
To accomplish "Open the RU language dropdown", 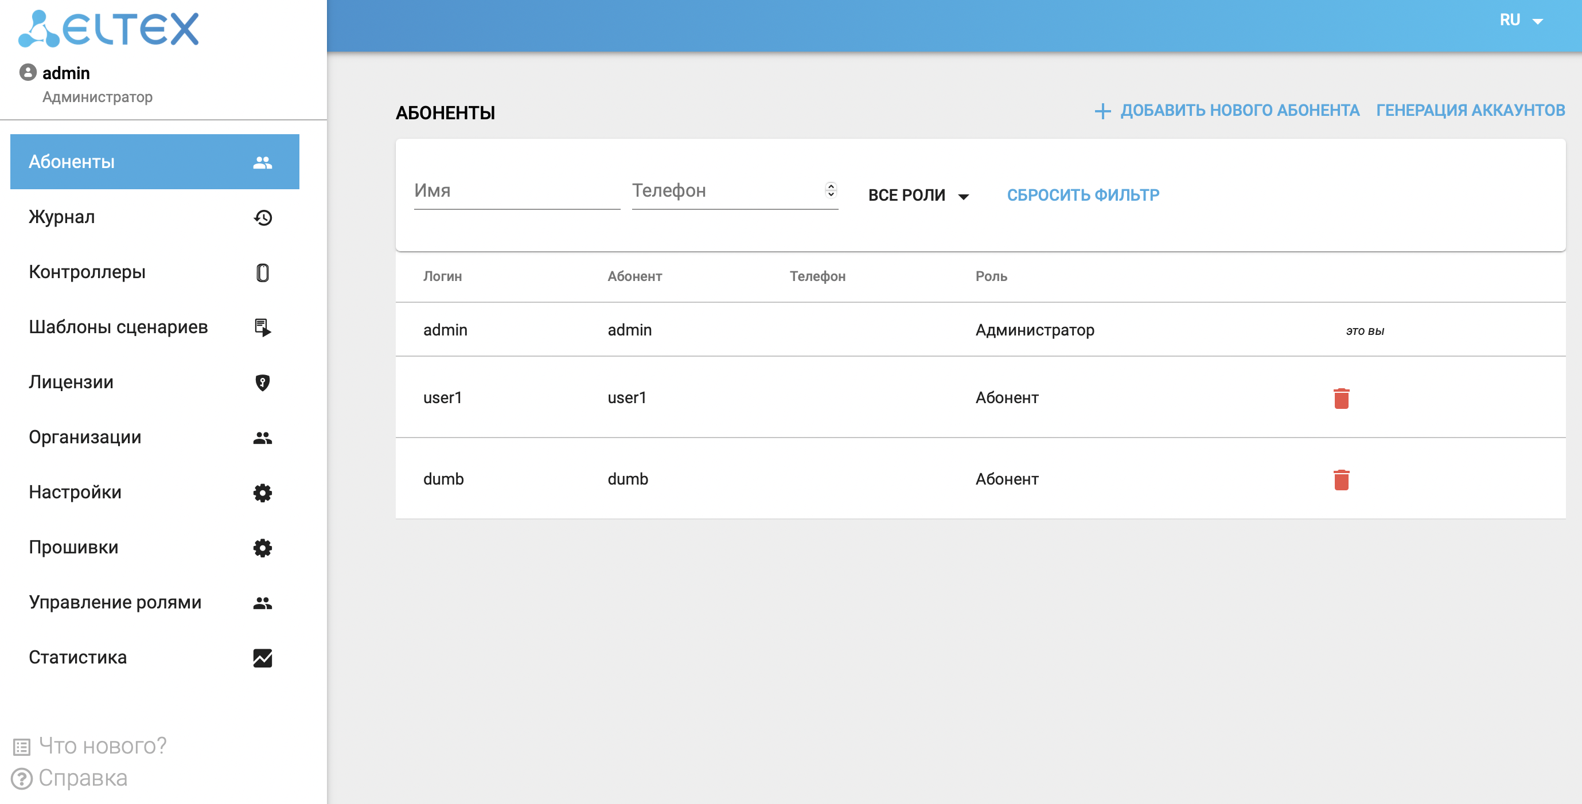I will (x=1521, y=20).
